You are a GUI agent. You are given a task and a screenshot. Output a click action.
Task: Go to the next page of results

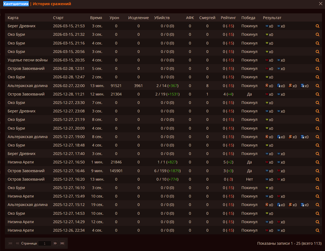click(x=55, y=243)
